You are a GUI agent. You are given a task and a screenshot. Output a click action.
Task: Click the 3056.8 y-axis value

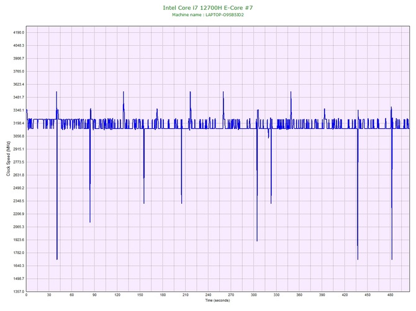click(19, 136)
